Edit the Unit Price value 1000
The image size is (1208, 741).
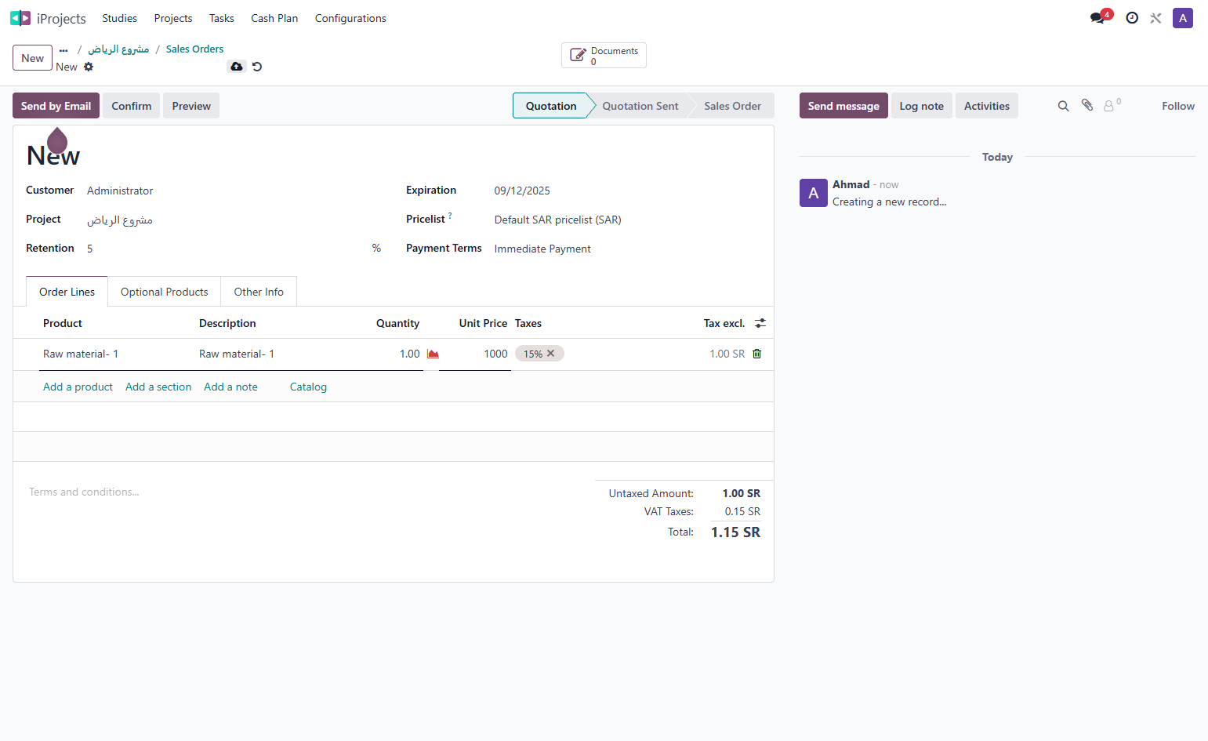[475, 354]
